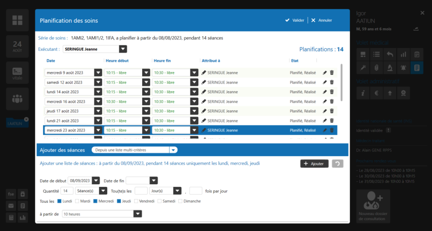Expand the 'Depuis une liste multi-critères' dropdown
432x231 pixels.
click(x=173, y=150)
